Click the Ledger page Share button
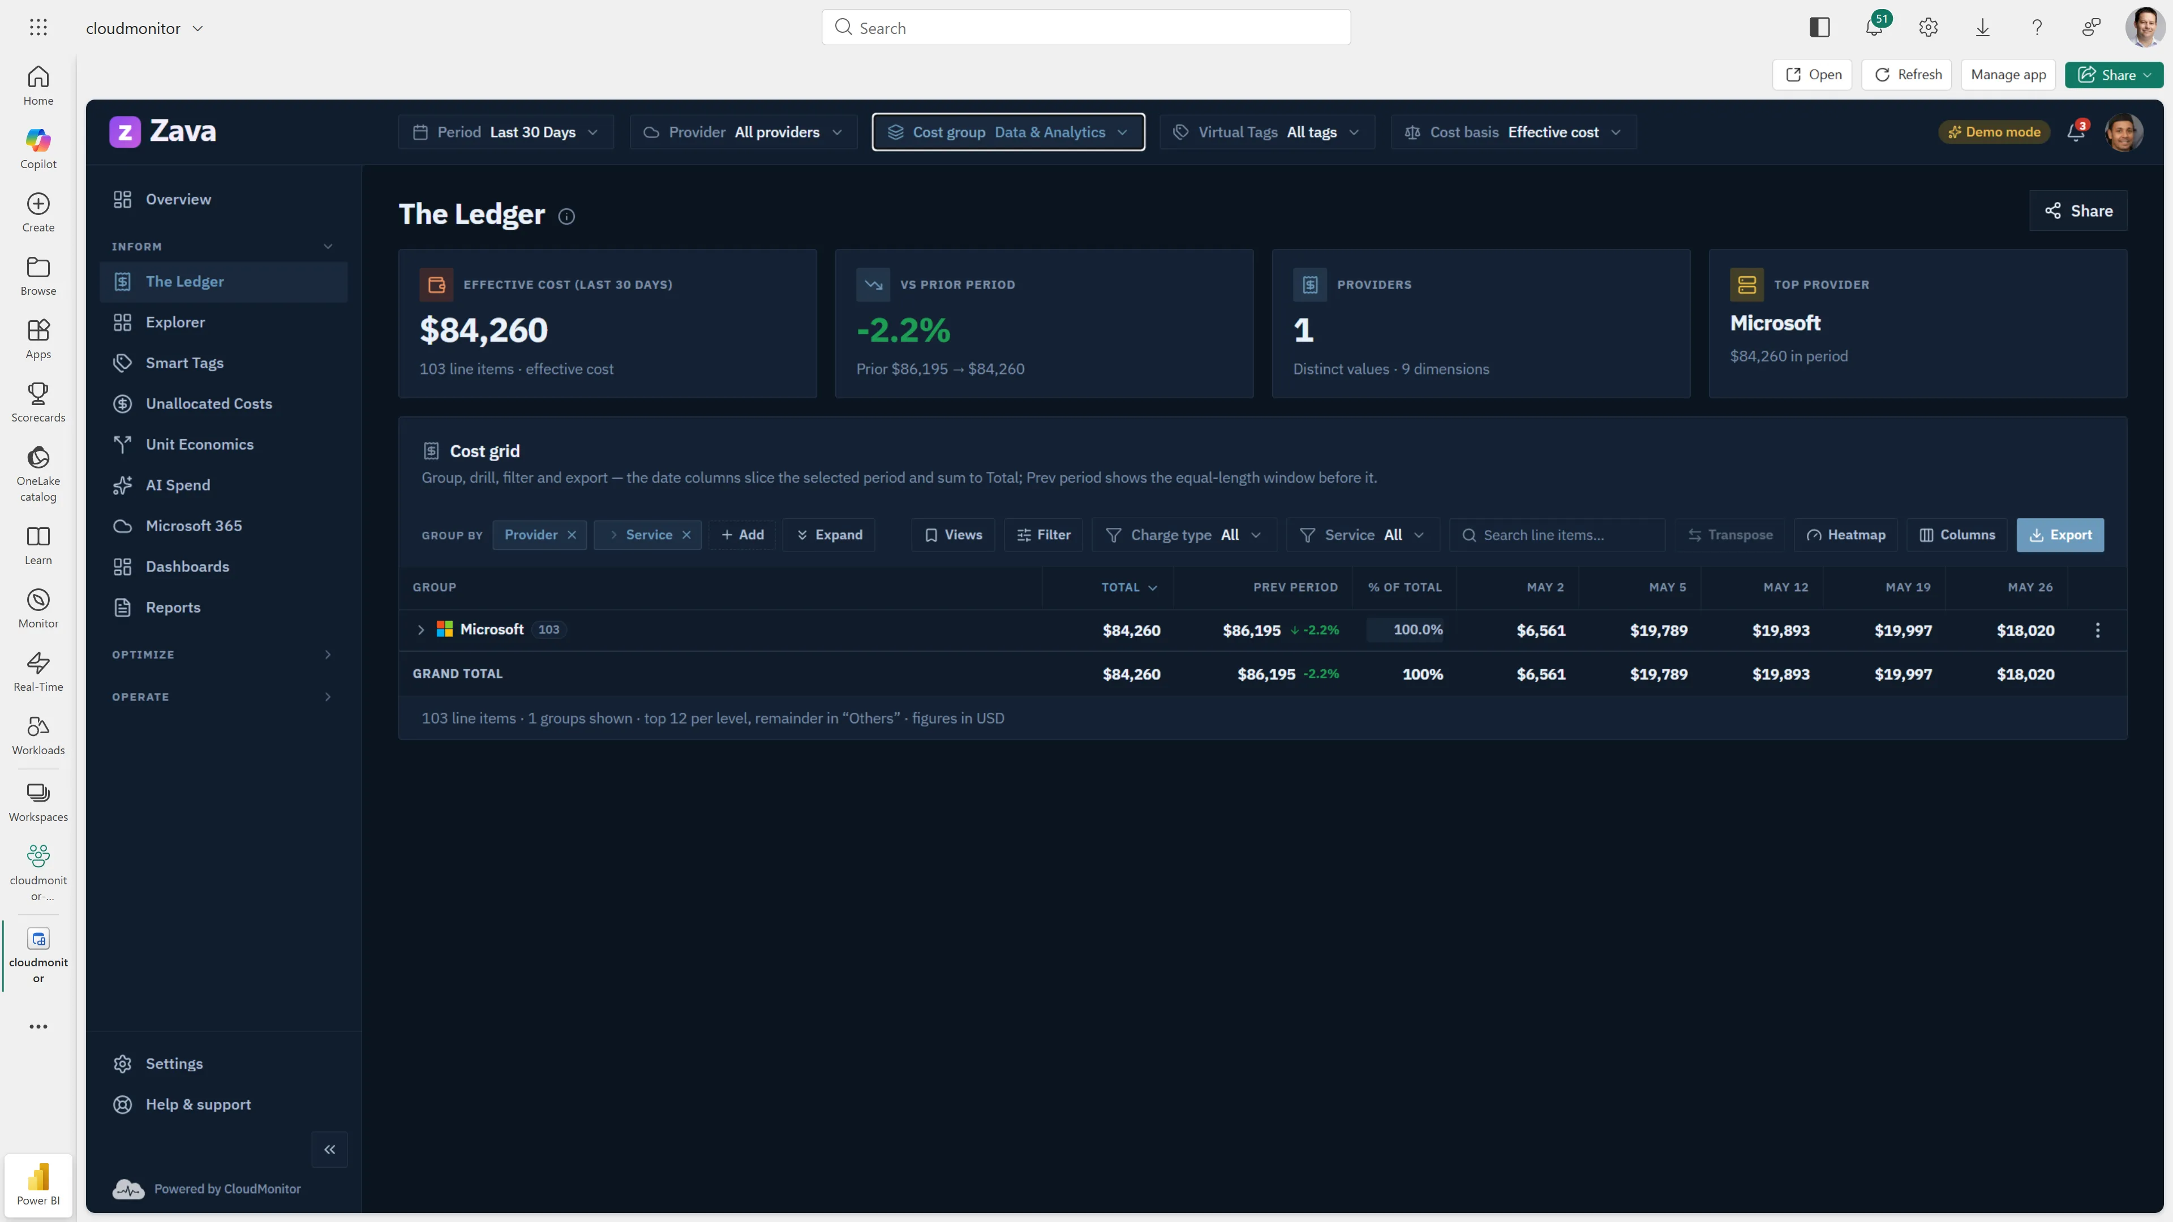The image size is (2173, 1222). 2078,211
